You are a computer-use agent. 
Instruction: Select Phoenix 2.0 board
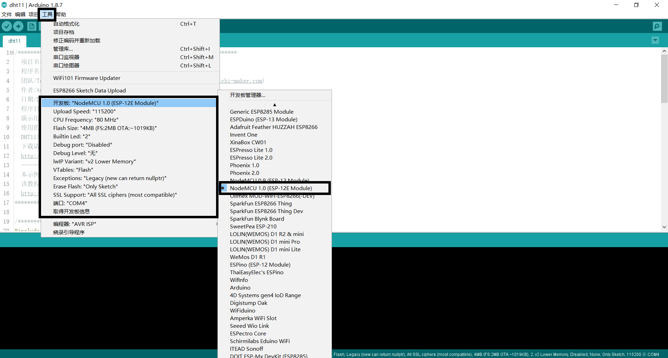click(275, 173)
